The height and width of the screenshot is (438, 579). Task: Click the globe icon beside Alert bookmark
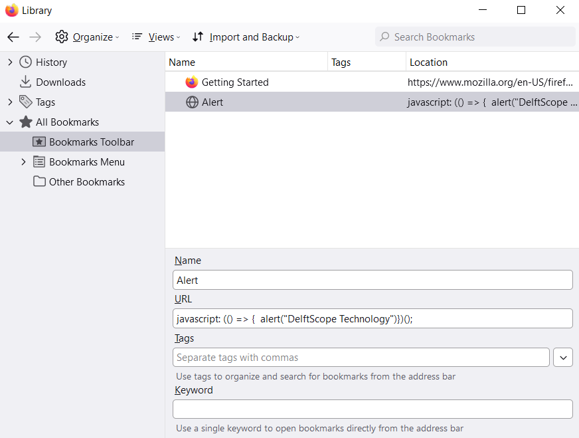tap(192, 102)
